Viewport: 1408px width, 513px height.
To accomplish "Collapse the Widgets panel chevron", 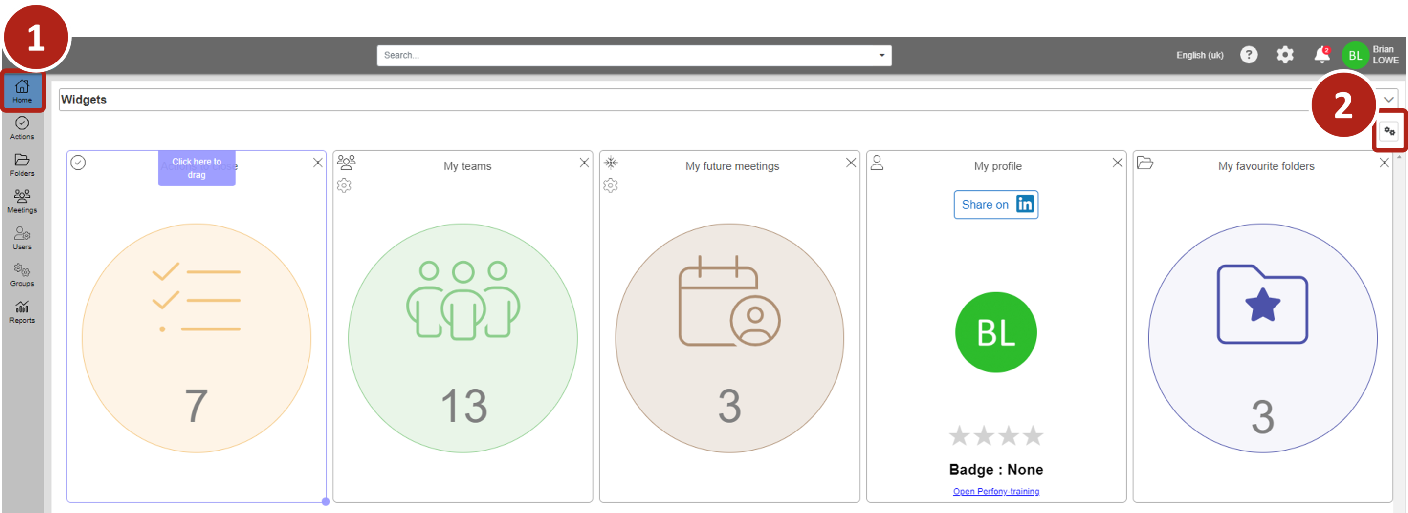I will [x=1388, y=99].
